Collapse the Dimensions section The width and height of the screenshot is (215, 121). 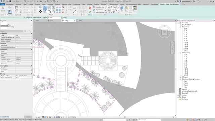[x=31, y=49]
